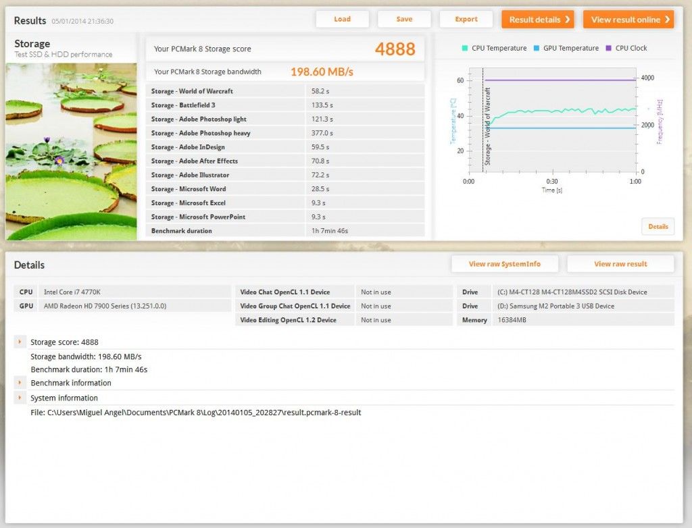Click the Details section heading

tap(29, 265)
